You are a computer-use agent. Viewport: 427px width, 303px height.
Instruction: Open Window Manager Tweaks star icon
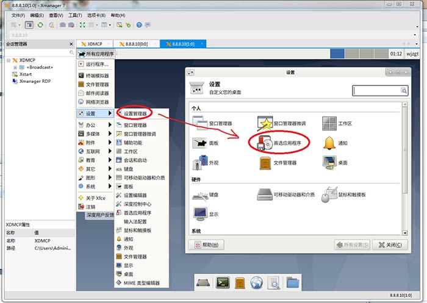265,123
